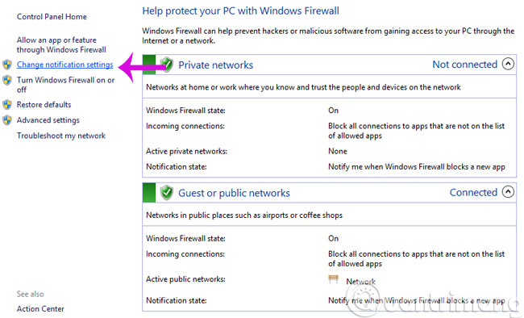
Task: Open Allow an app or feature through Windows Firewall
Action: tap(61, 45)
